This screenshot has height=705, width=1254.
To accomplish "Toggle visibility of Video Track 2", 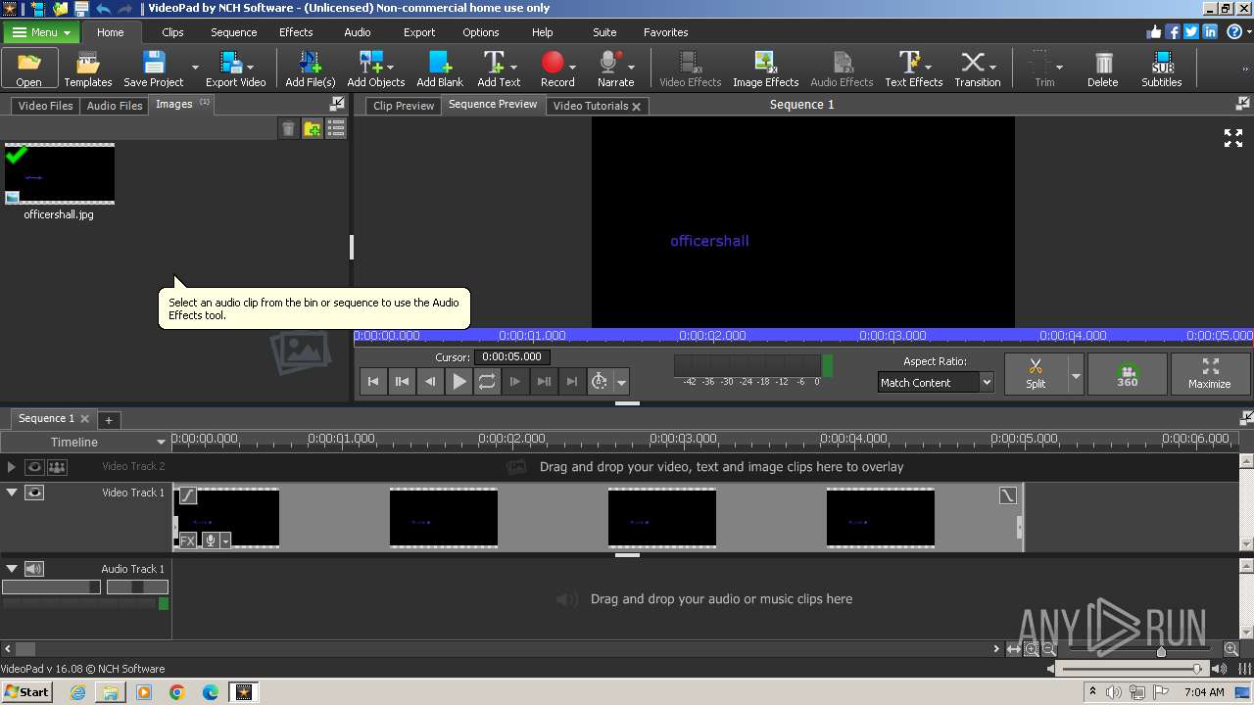I will [34, 467].
